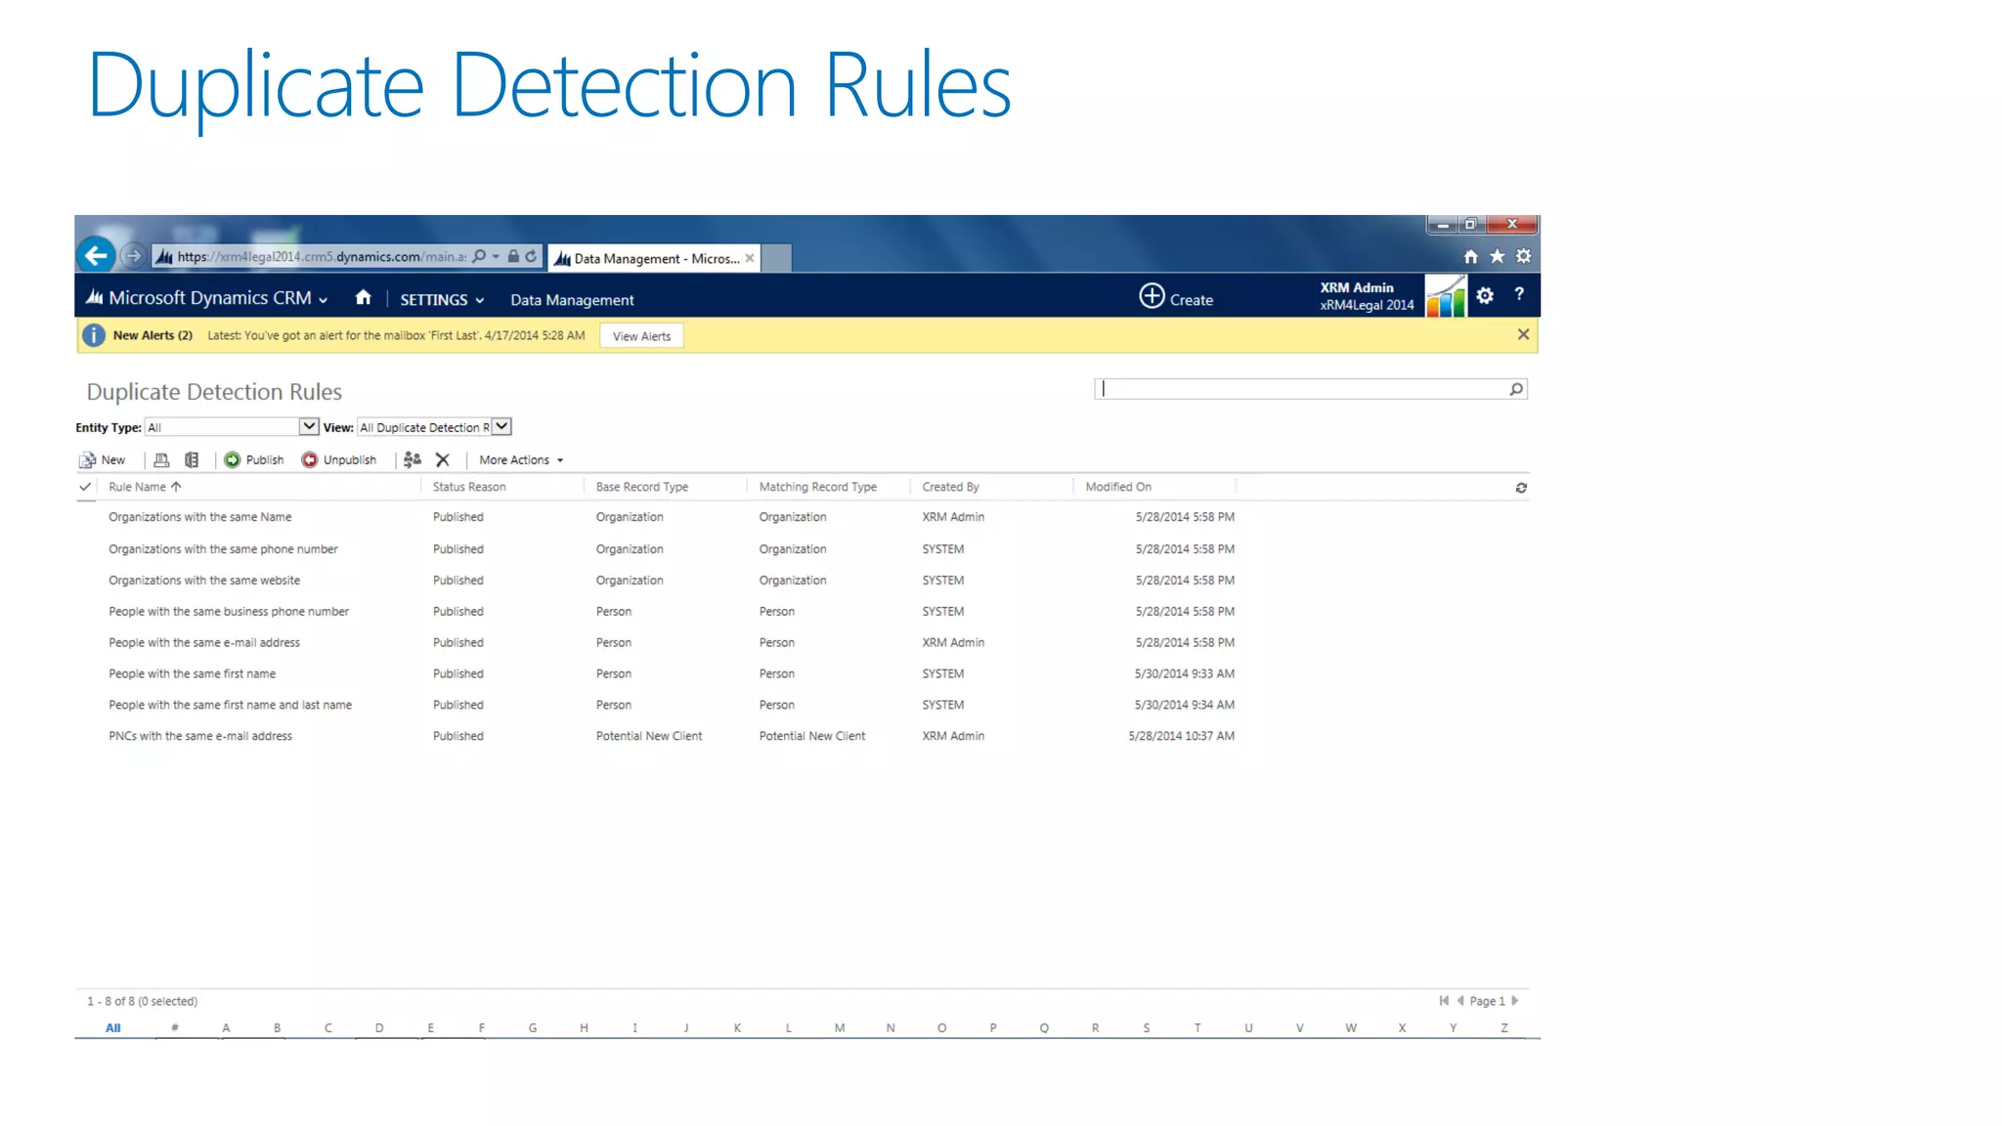Filter by All in the alphabet bar

click(x=113, y=1028)
